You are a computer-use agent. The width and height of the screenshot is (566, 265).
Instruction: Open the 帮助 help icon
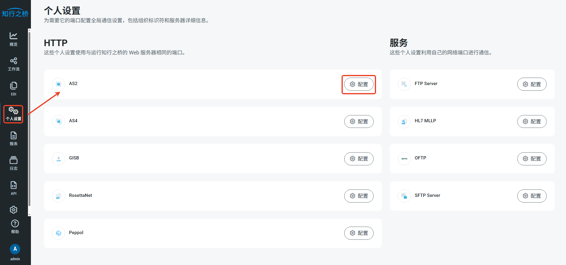click(15, 227)
